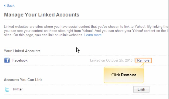Select the Facebook account name label

tap(20, 60)
